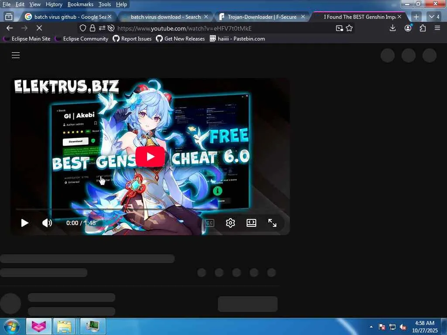Click the muted volume tray icon
Viewport: 447px width, 335px height.
pyautogui.click(x=403, y=327)
